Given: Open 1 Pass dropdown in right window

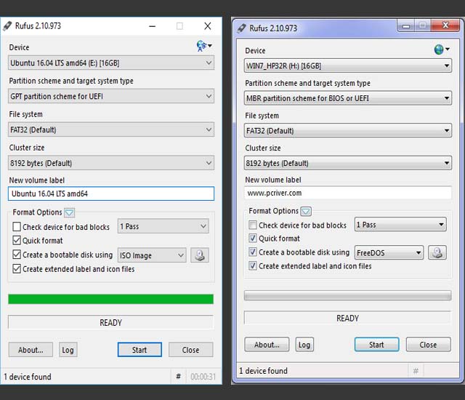Looking at the screenshot, I should (x=400, y=225).
